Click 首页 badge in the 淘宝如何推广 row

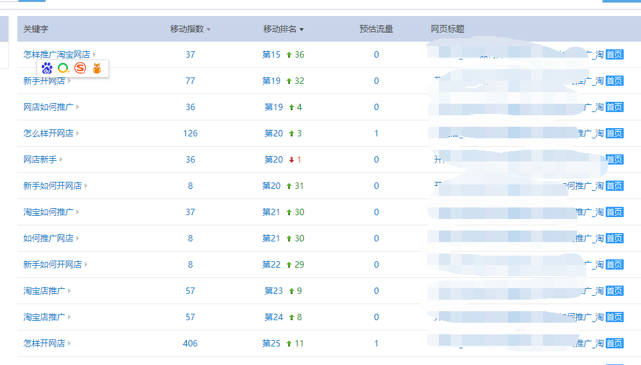(615, 212)
